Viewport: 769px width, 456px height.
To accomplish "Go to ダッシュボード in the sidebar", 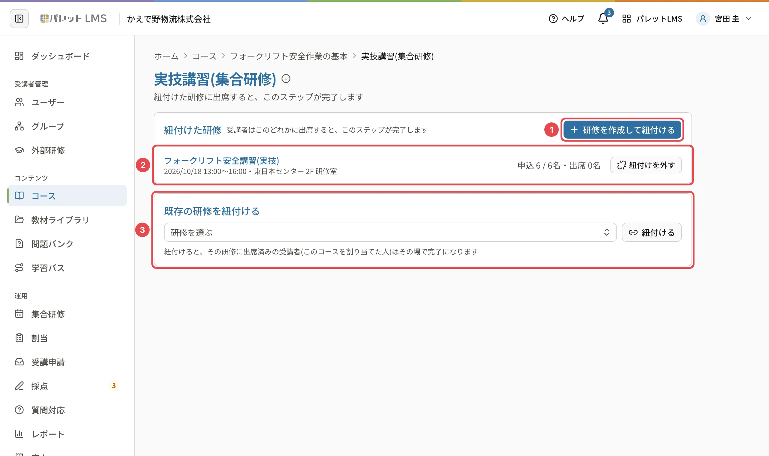I will (67, 56).
